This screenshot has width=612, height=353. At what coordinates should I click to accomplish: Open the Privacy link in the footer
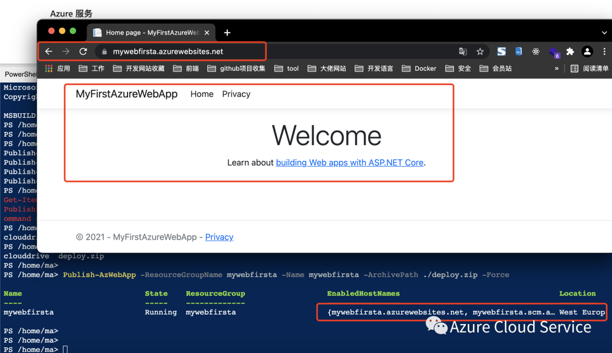[219, 237]
